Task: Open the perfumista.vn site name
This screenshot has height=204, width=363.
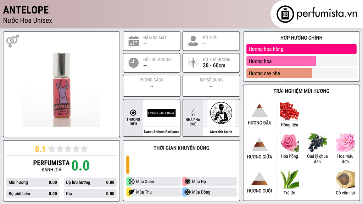Action: tap(327, 14)
